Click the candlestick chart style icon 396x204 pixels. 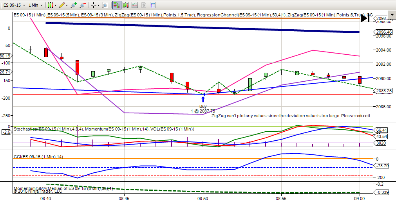tap(50, 5)
